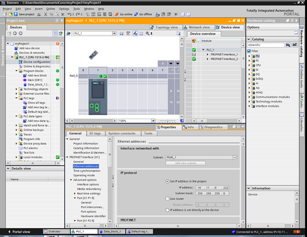Open the PLC_1 device selector dropdown
The width and height of the screenshot is (307, 237).
pyautogui.click(x=114, y=33)
